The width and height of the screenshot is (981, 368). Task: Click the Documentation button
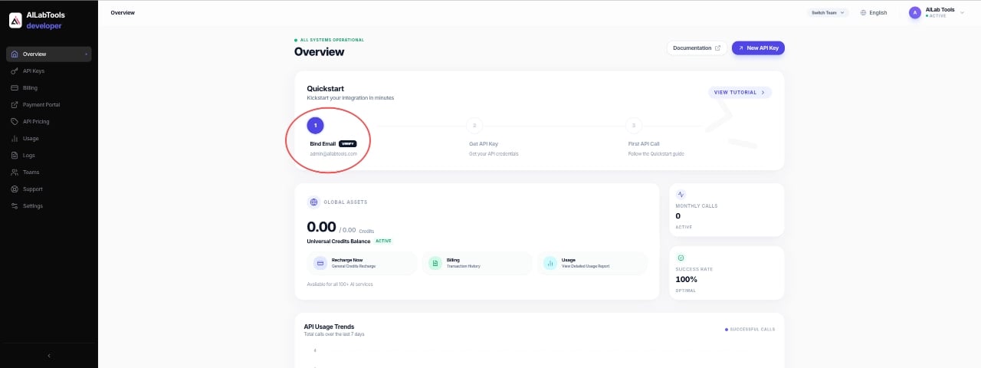697,48
